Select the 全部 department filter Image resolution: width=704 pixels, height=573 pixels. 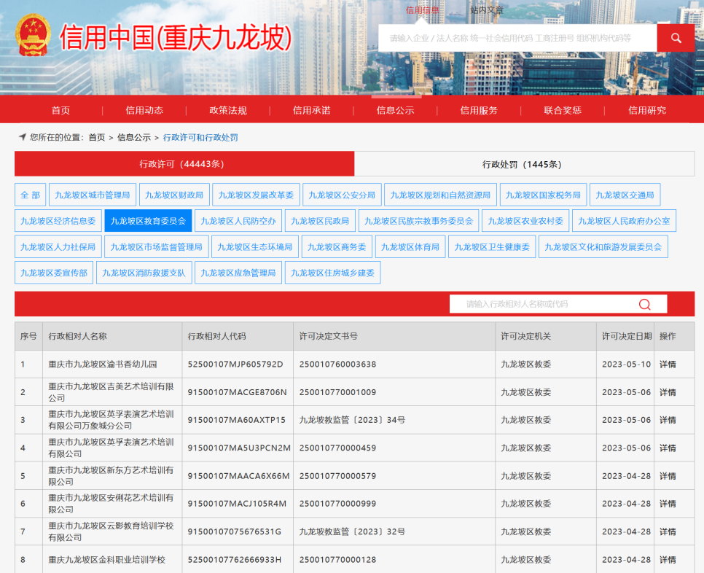(x=30, y=195)
